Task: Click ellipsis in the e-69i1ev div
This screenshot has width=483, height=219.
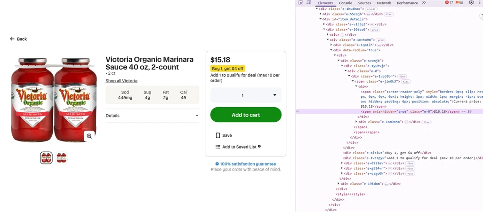Action: point(389,164)
